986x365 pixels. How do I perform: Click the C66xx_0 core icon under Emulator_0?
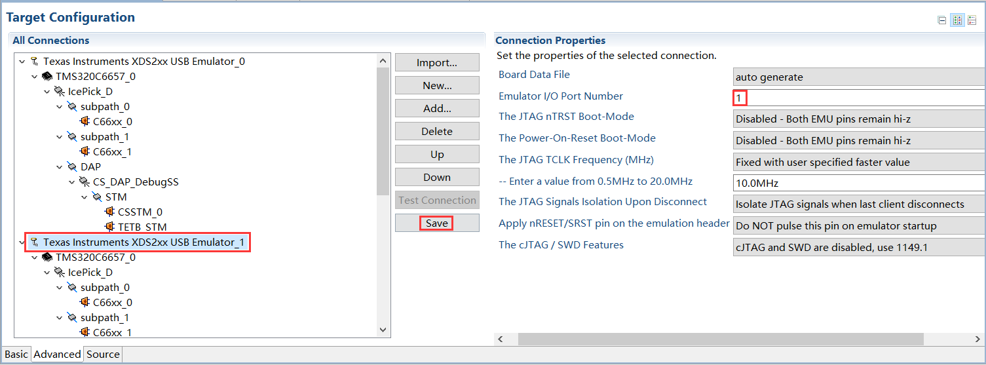(x=85, y=122)
